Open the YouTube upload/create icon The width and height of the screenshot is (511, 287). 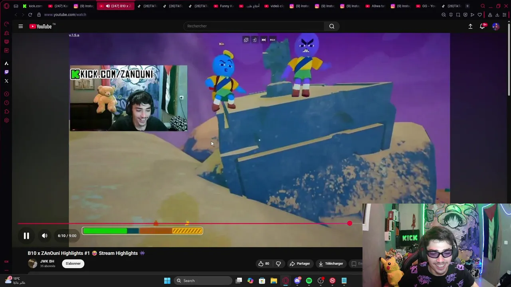click(470, 26)
